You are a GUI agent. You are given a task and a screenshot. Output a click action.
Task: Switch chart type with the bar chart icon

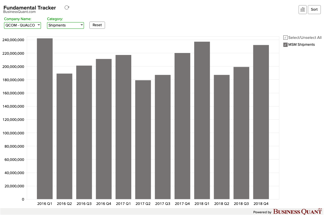coord(303,9)
